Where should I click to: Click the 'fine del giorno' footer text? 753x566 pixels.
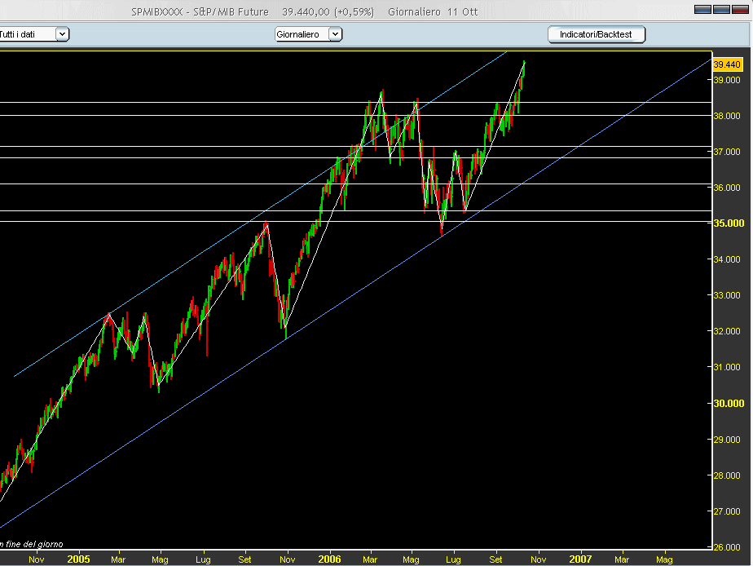[34, 544]
